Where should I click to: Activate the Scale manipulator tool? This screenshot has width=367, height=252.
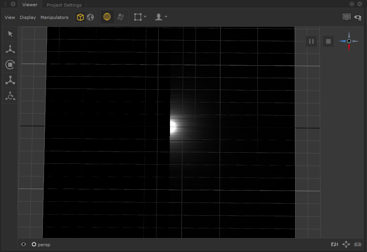(x=10, y=80)
